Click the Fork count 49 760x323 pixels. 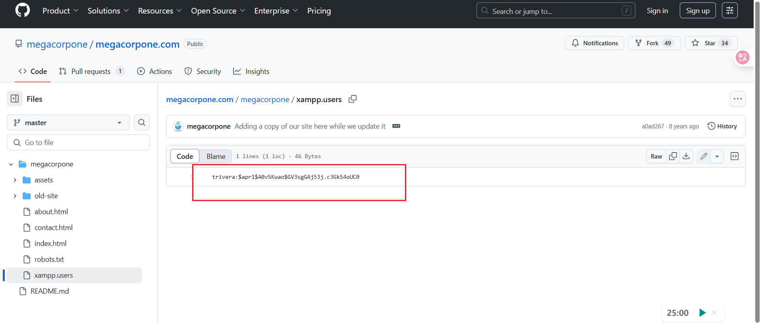click(x=668, y=43)
